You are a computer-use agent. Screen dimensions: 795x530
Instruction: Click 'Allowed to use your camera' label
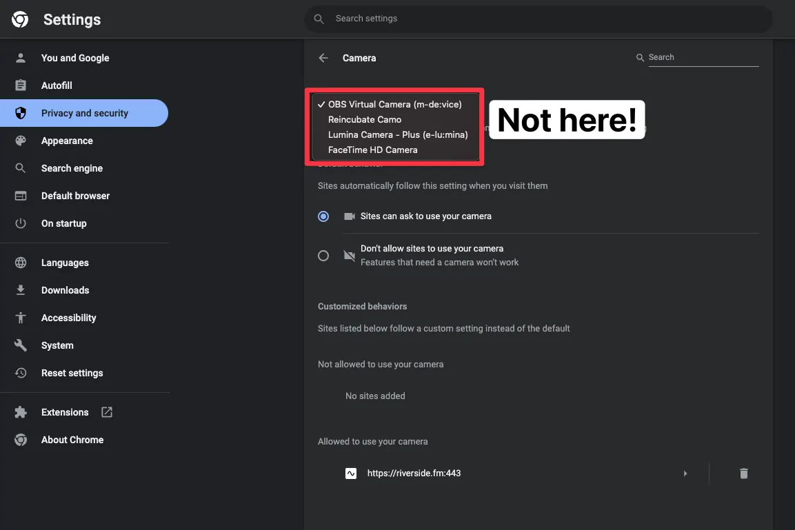click(372, 441)
